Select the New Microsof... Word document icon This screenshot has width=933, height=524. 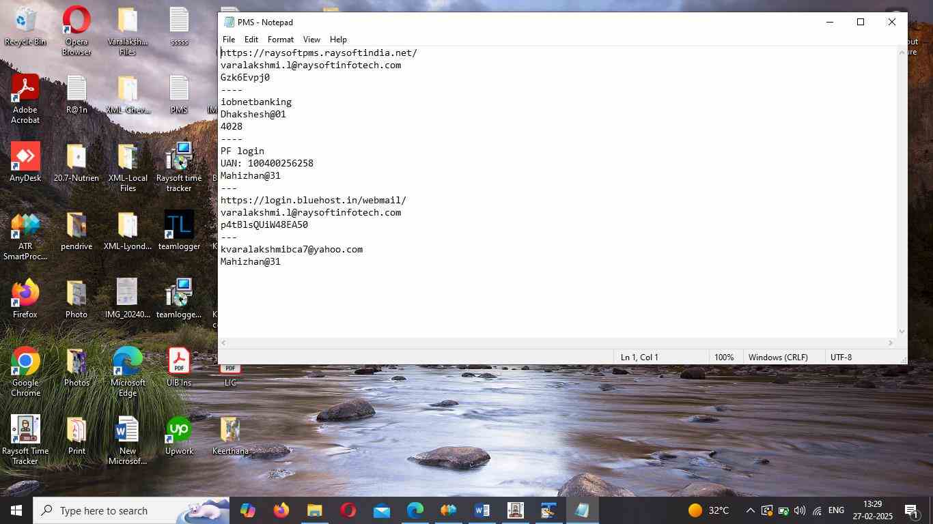[128, 441]
